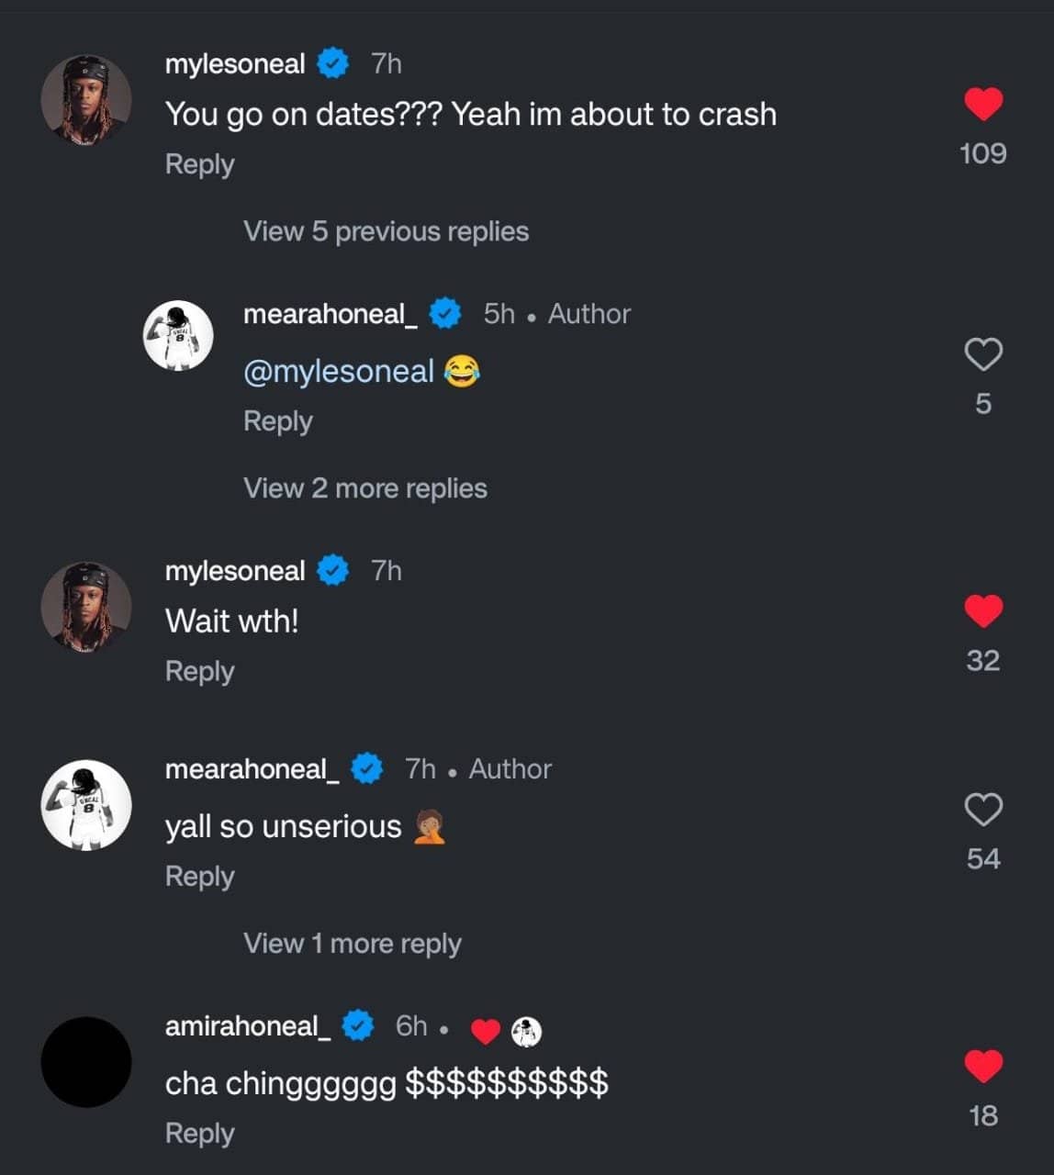Expand "View 5 previous replies"
The width and height of the screenshot is (1054, 1175).
tap(386, 231)
